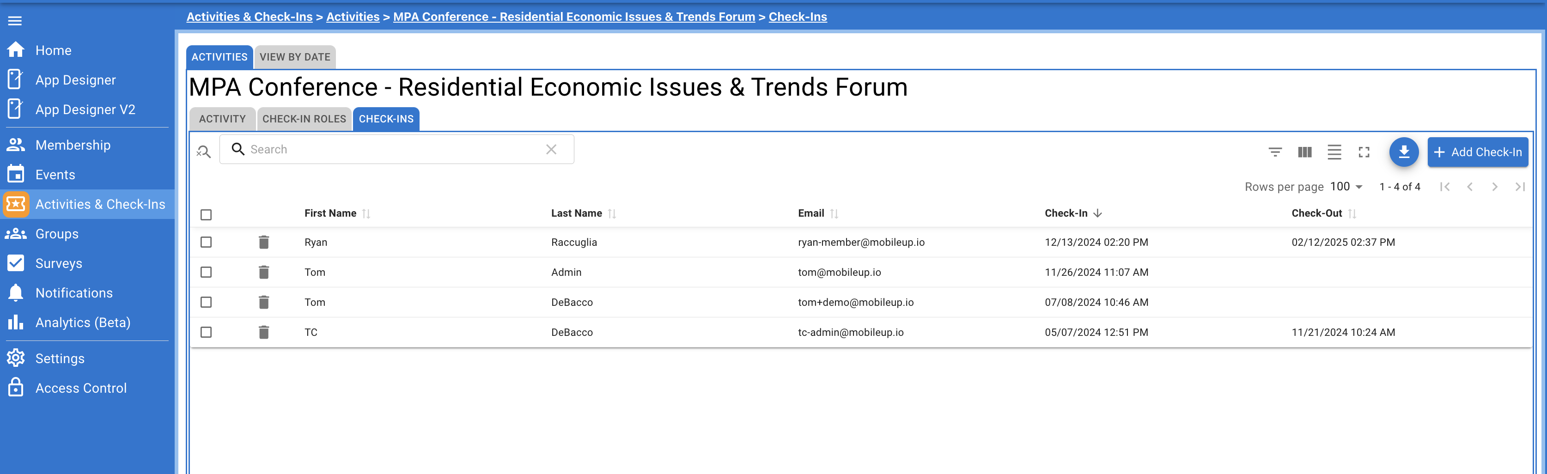This screenshot has height=474, width=1547.
Task: Switch to the Check-In Roles tab
Action: click(x=304, y=118)
